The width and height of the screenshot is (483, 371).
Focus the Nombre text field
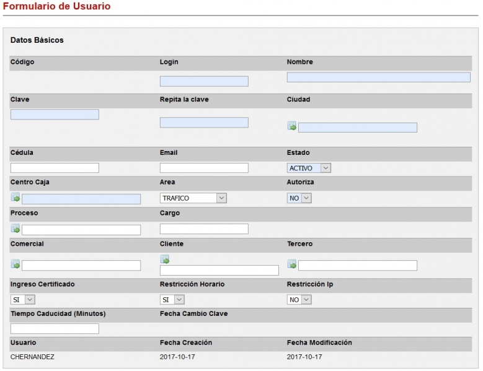[x=378, y=77]
